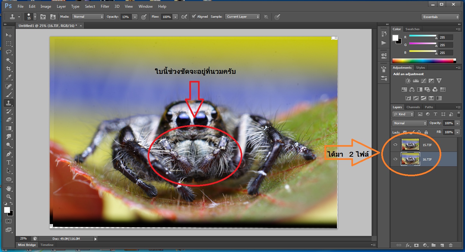
Task: Select the Spot Healing Brush tool
Action: point(9,86)
